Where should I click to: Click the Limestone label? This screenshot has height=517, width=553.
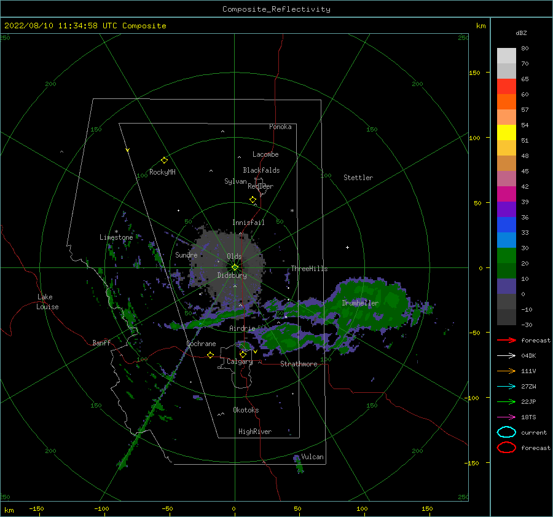tap(116, 237)
